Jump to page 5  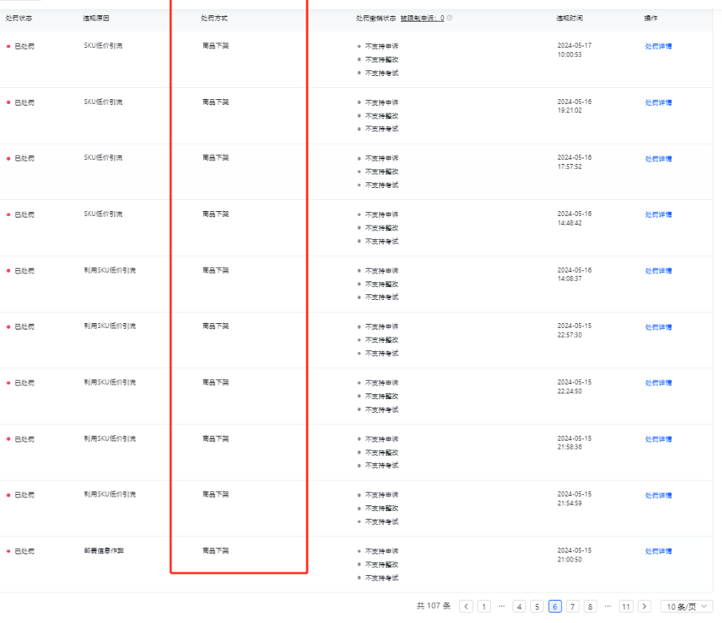pyautogui.click(x=537, y=606)
